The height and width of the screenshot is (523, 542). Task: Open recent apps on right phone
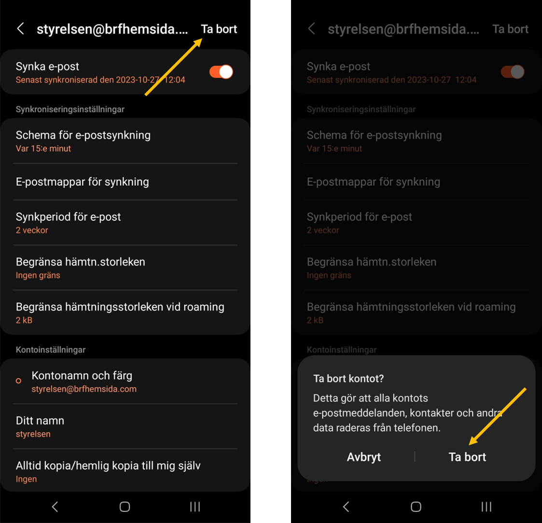click(x=486, y=507)
